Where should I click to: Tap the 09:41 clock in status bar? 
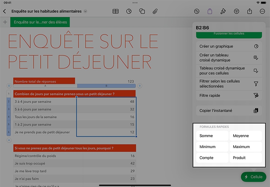7,3
